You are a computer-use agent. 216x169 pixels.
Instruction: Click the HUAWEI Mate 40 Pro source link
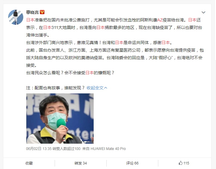click(108, 149)
